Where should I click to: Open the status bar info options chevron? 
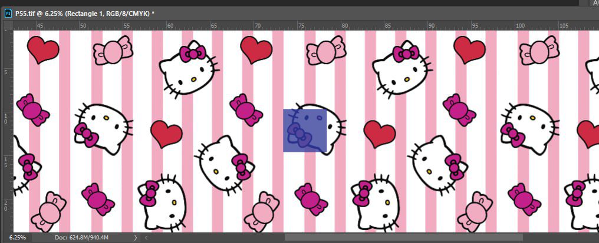coord(135,237)
